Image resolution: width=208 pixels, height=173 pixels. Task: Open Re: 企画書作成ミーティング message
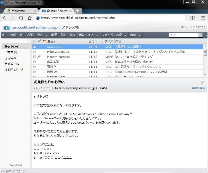134,57
